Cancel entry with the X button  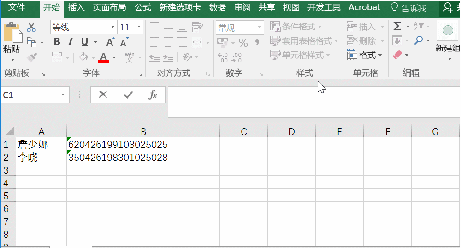click(103, 95)
